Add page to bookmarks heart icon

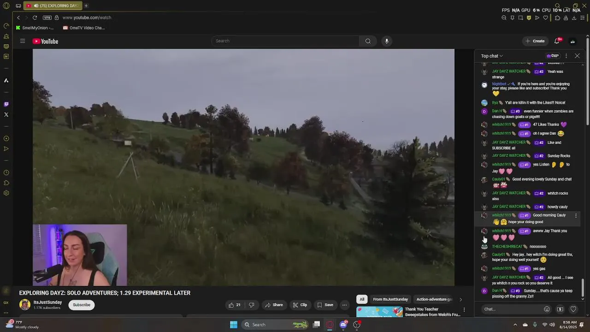pos(545,18)
